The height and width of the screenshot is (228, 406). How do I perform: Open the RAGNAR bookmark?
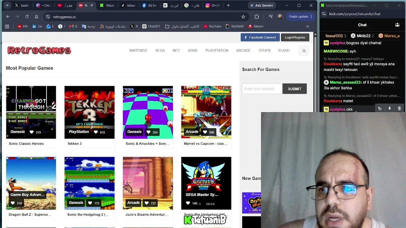235,27
